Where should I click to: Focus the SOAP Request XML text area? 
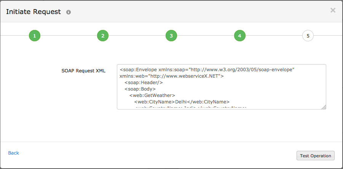[221, 87]
